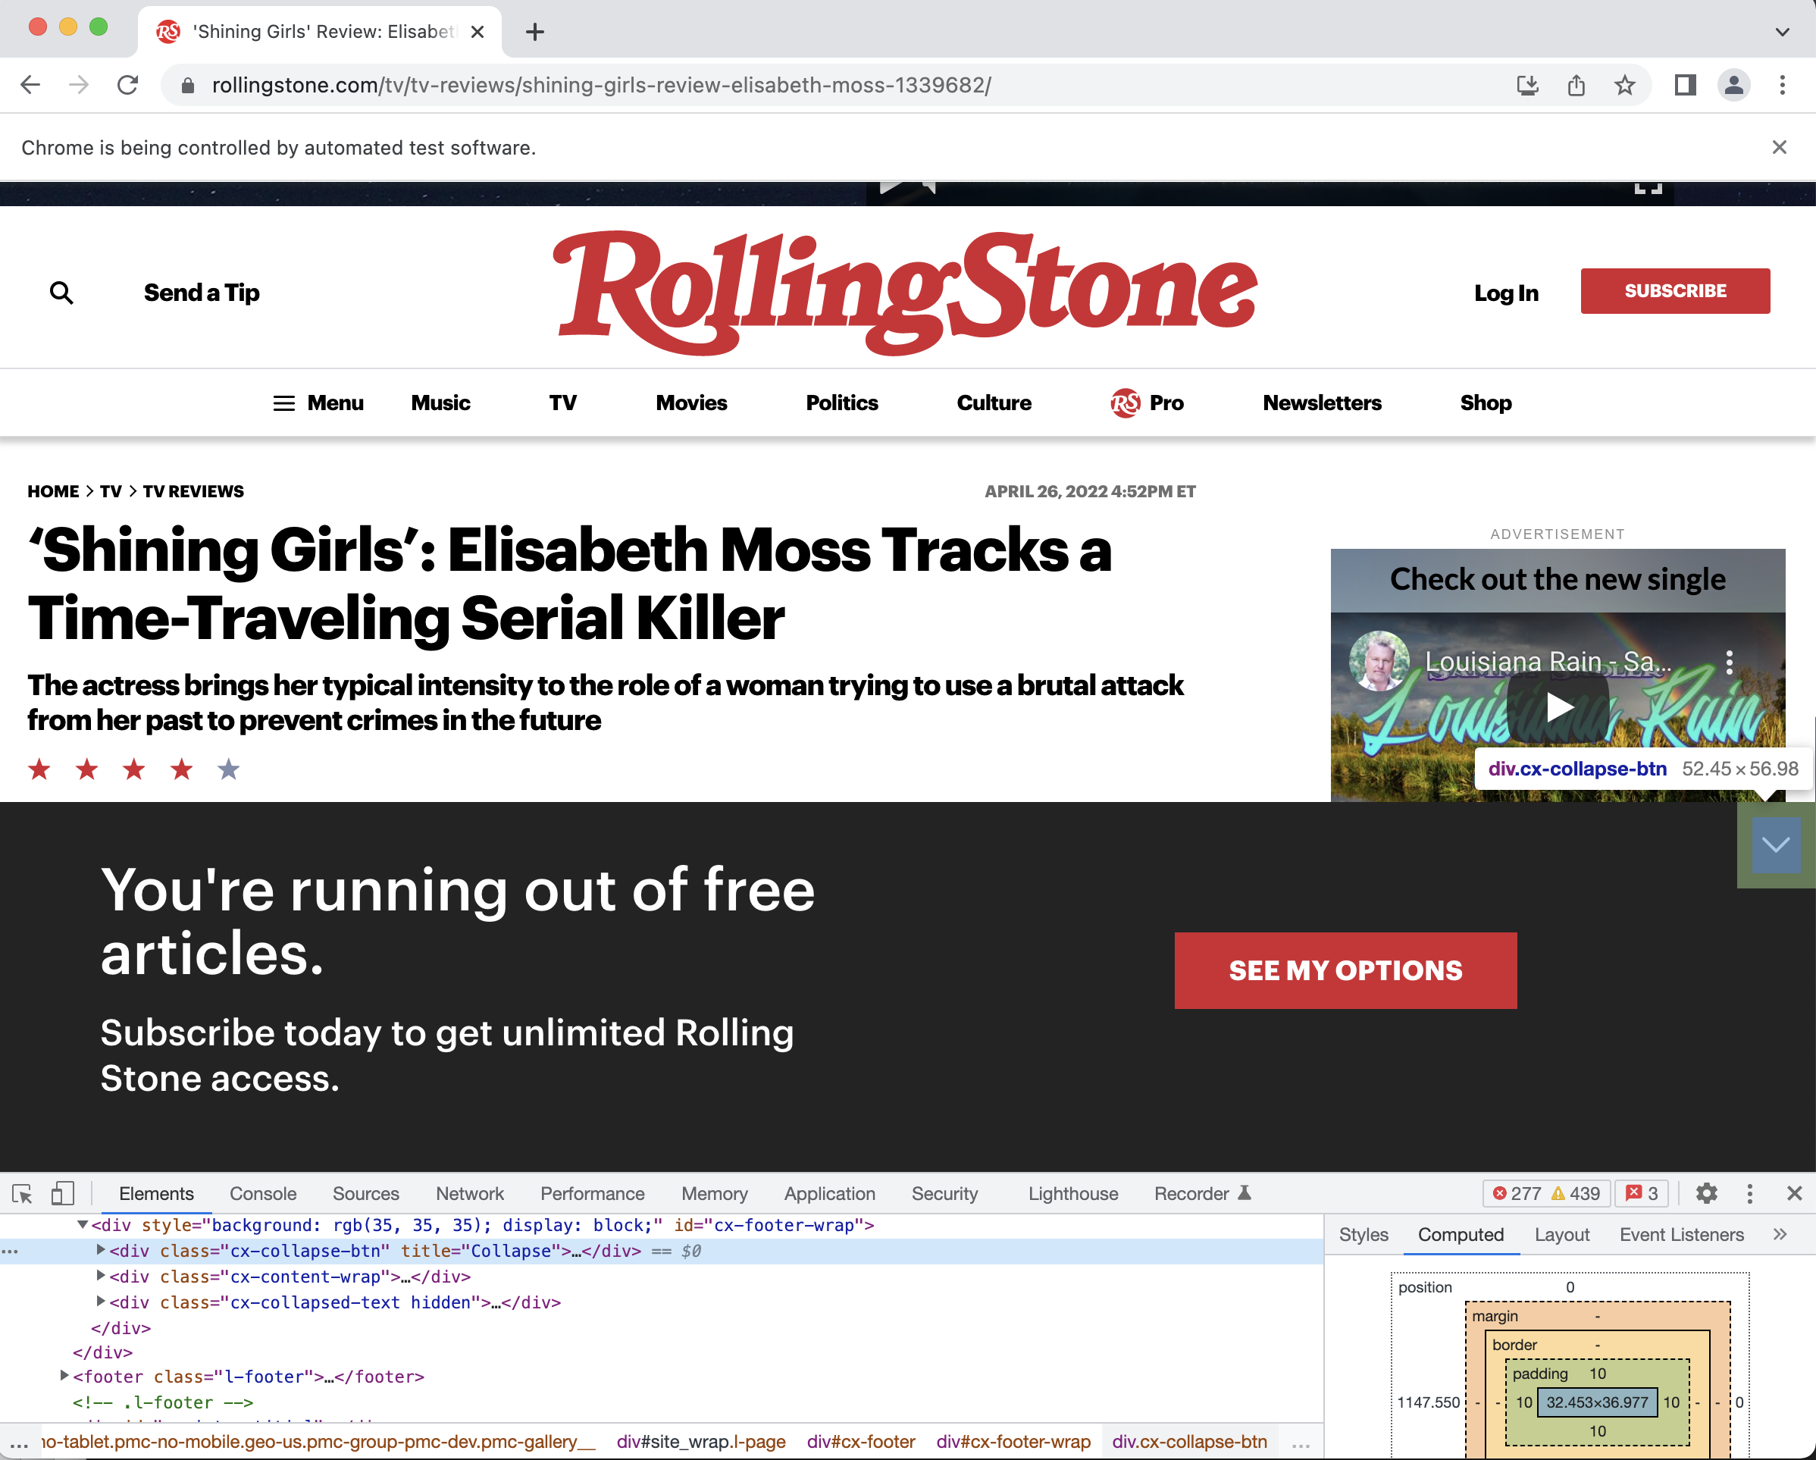
Task: Switch to Event Listeners sidebar tab
Action: (1681, 1234)
